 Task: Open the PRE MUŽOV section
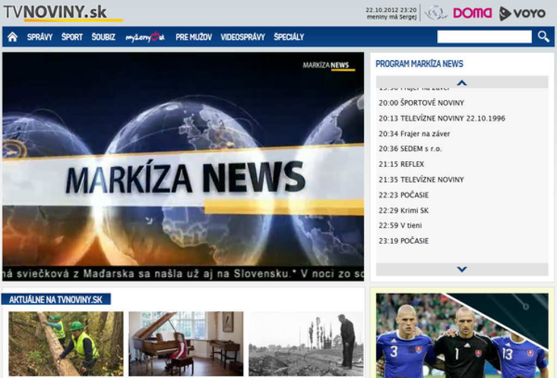click(194, 37)
